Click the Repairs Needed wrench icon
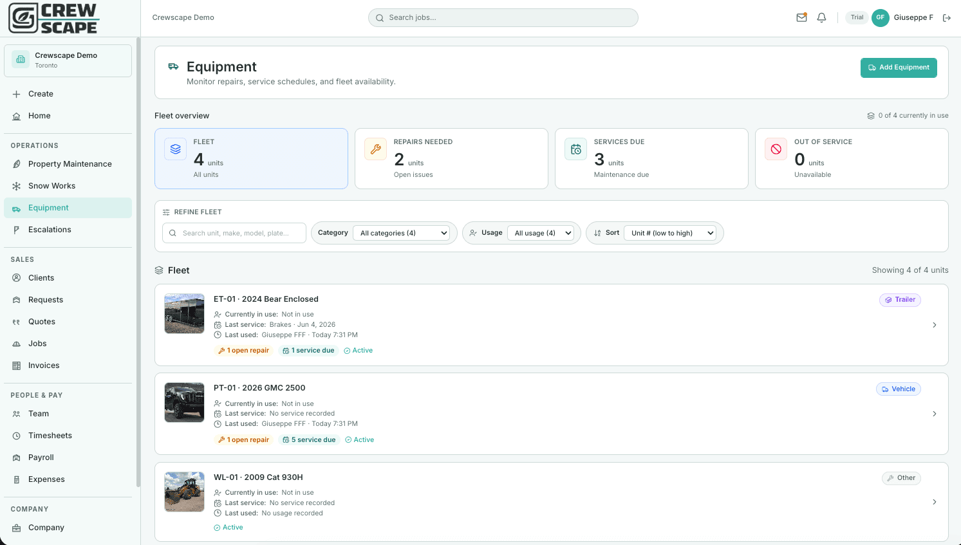This screenshot has width=961, height=545. click(375, 149)
